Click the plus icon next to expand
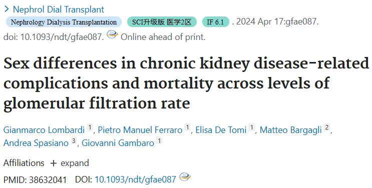Image resolution: width=372 pixels, height=188 pixels. 54,163
